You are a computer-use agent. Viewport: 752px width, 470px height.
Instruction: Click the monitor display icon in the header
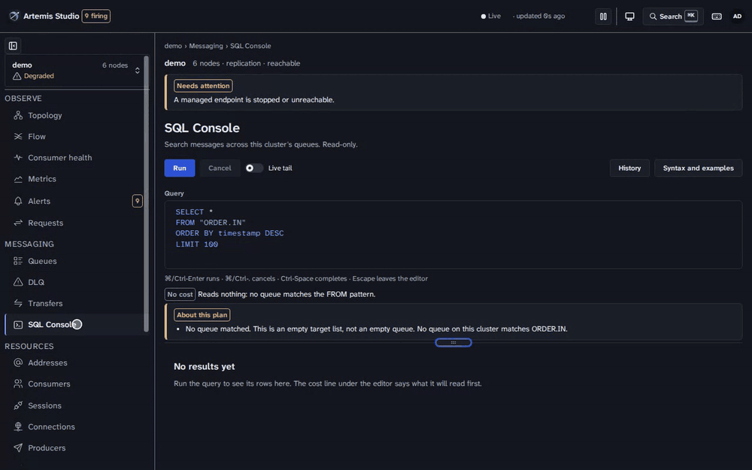pos(629,17)
